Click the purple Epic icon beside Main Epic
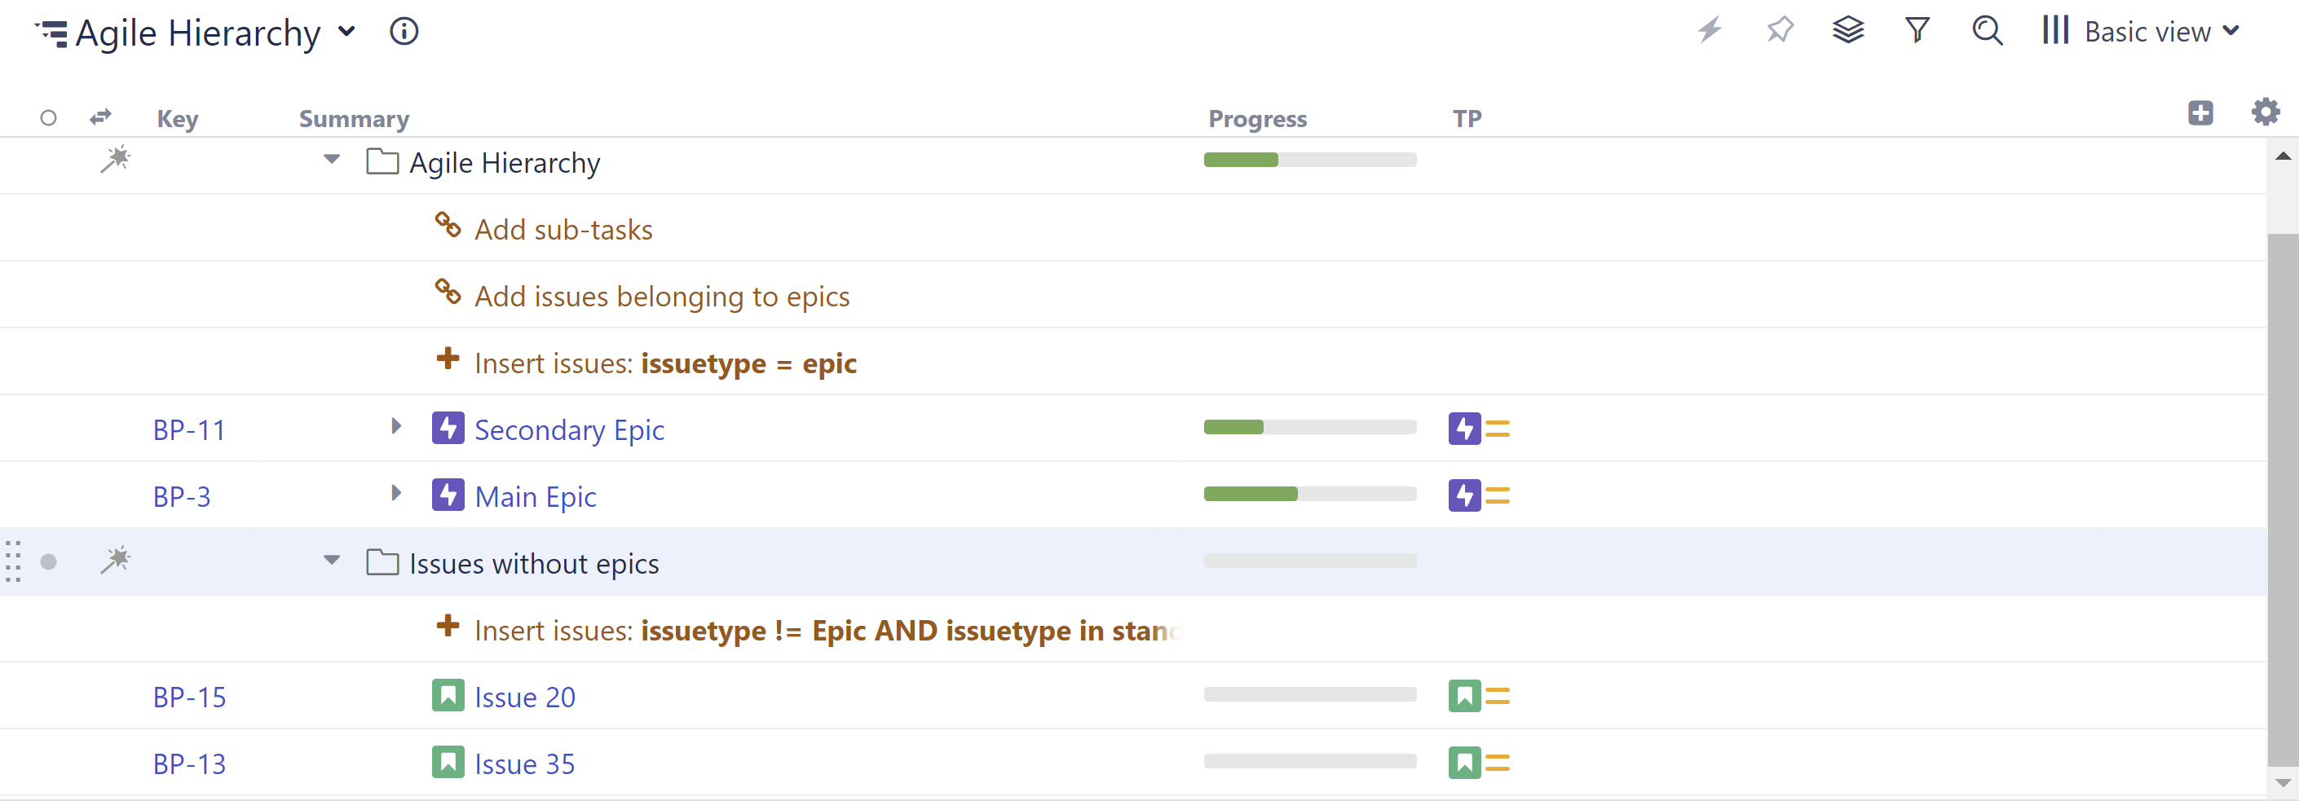Screen dimensions: 2299x801 [449, 495]
